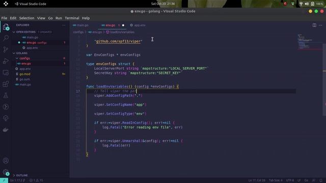Click the notifications bell in status bar

click(321, 180)
